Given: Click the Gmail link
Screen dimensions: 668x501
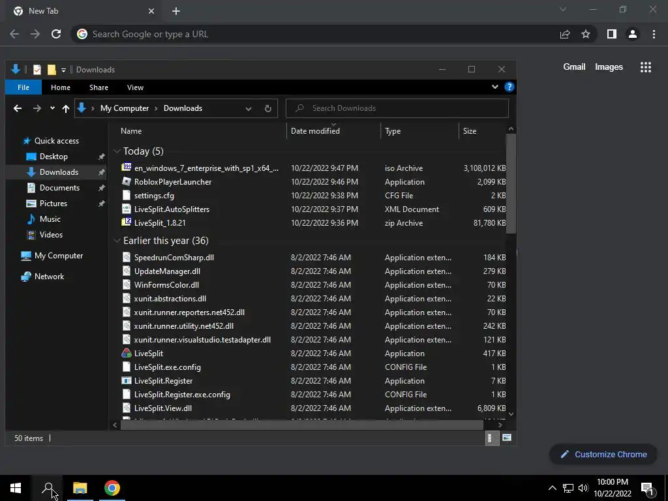Looking at the screenshot, I should (x=574, y=67).
